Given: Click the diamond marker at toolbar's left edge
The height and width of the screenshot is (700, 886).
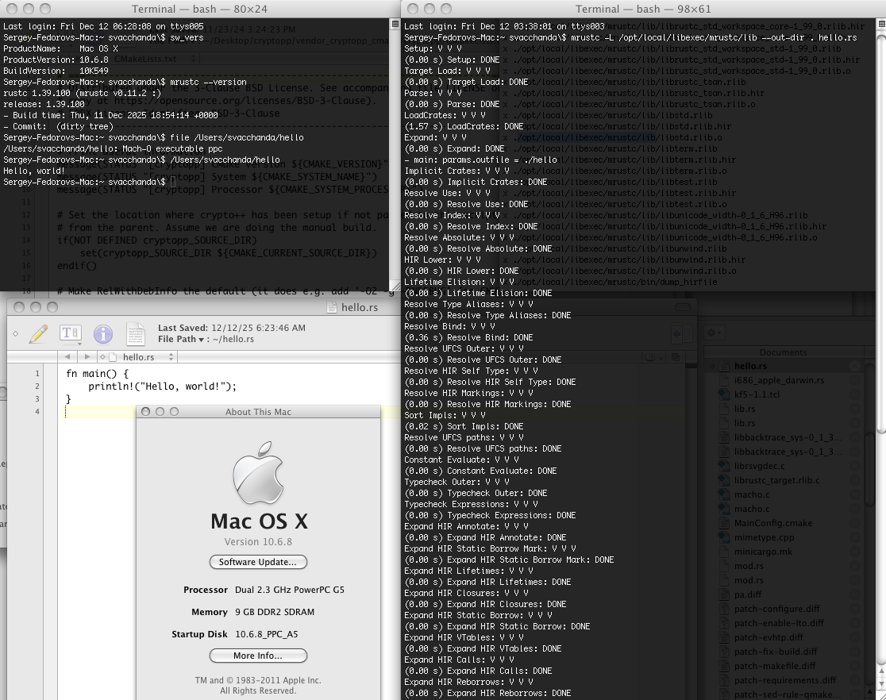Looking at the screenshot, I should tap(15, 334).
